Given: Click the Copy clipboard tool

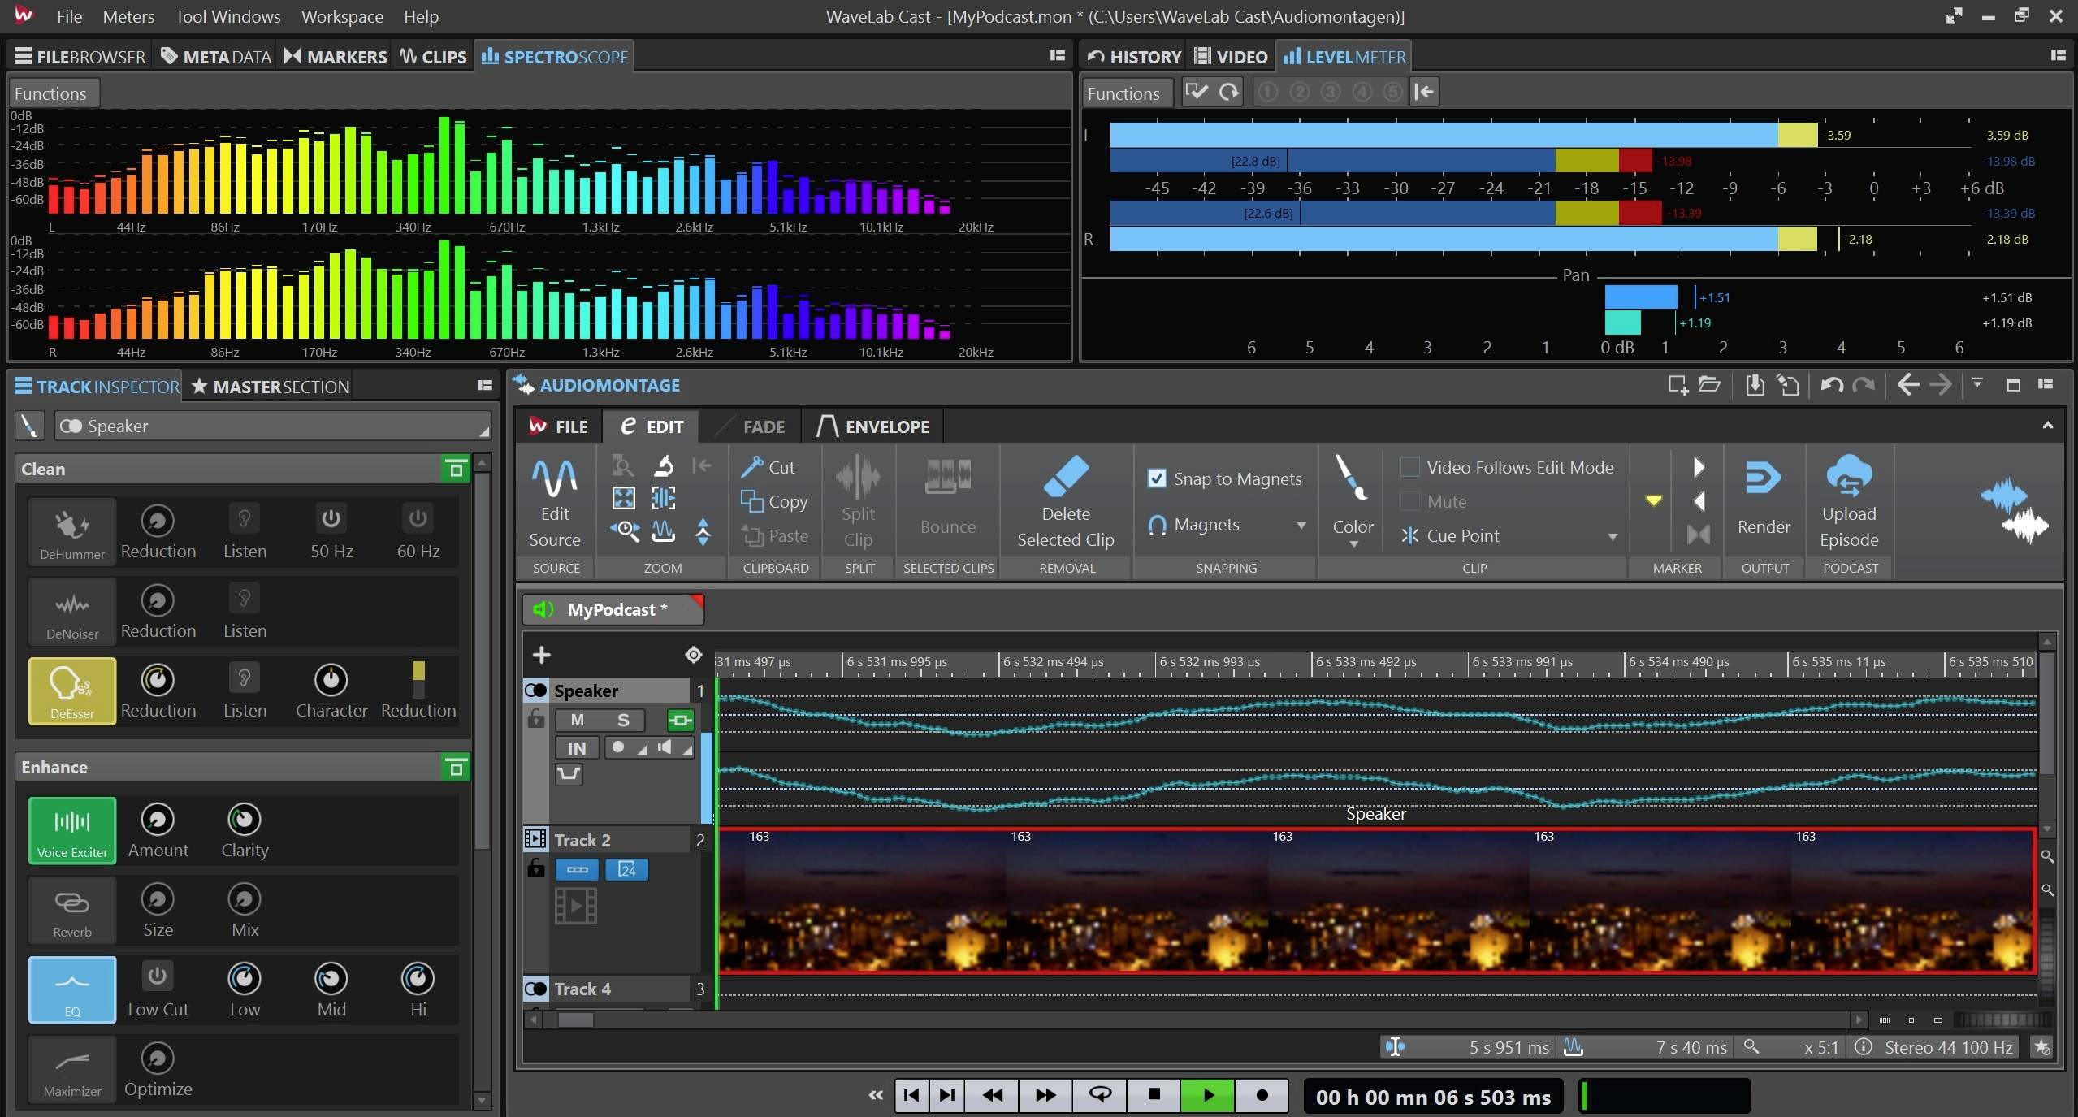Looking at the screenshot, I should coord(774,502).
